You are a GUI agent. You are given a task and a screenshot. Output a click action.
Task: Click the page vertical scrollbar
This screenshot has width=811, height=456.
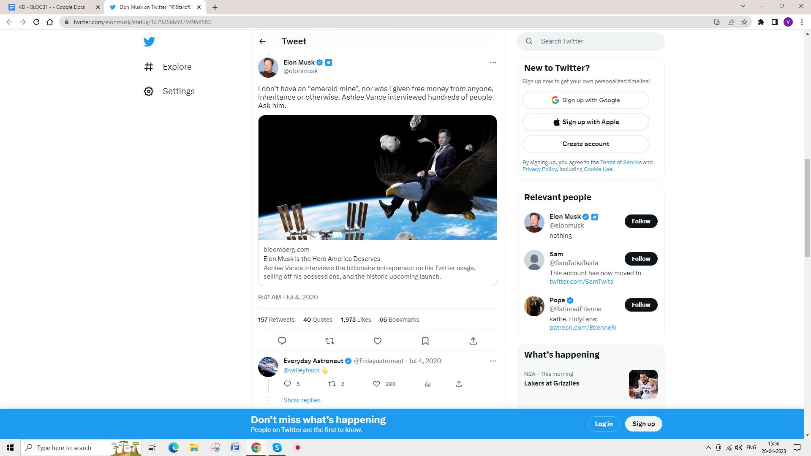click(x=807, y=208)
